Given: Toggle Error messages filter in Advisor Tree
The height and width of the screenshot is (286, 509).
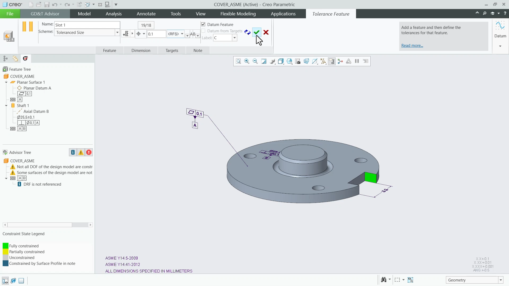Looking at the screenshot, I should [x=89, y=152].
